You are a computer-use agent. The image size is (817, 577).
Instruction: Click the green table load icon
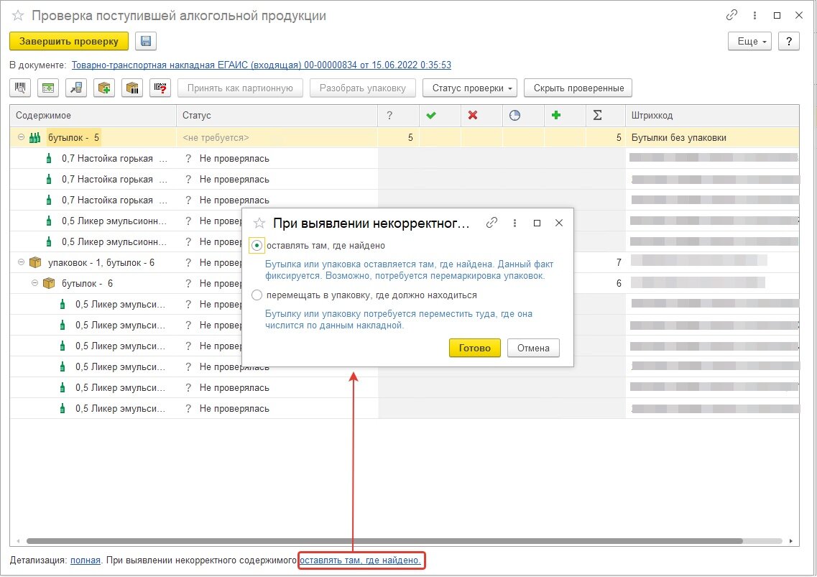[48, 88]
